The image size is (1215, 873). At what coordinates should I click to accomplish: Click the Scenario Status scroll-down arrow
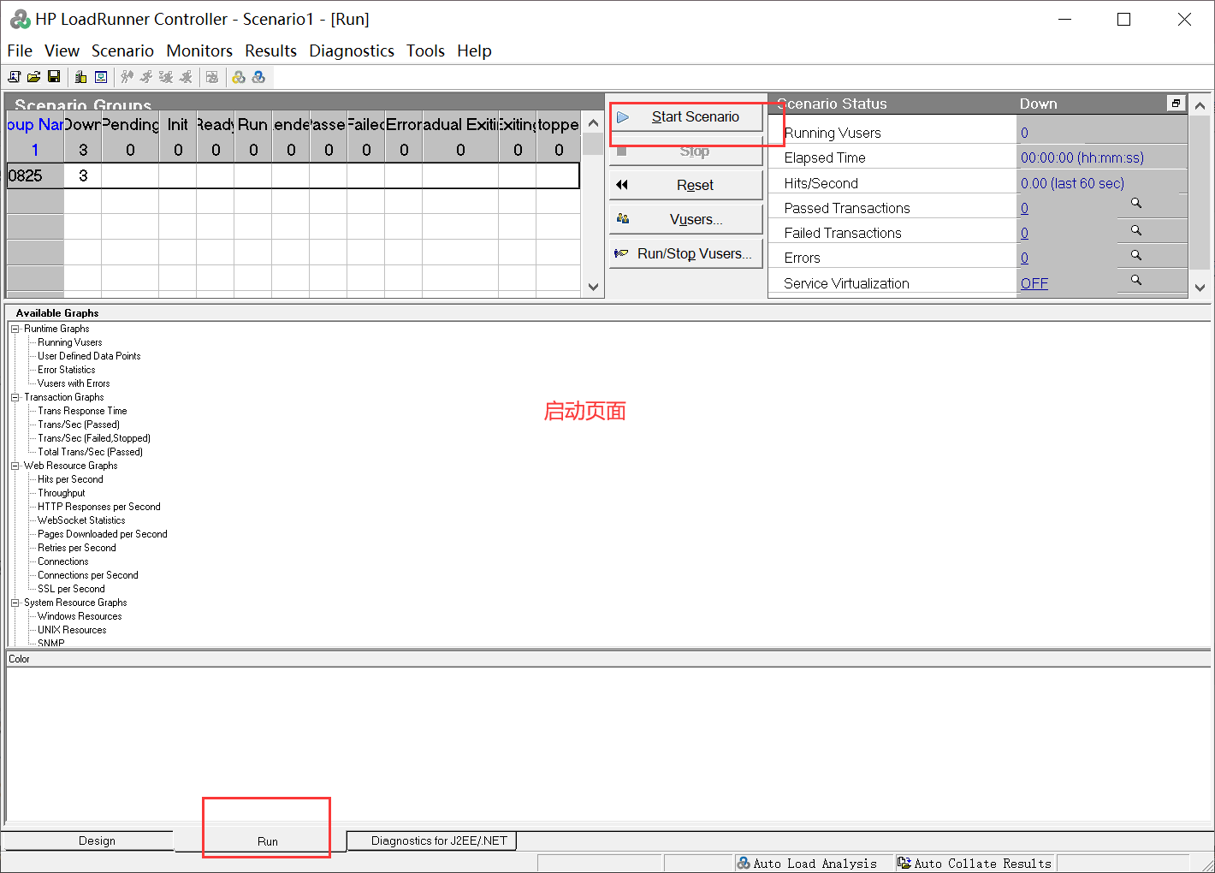coord(1200,288)
